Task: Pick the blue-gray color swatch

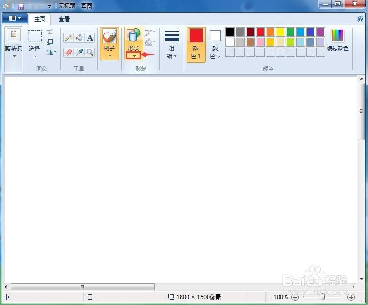Action: pos(311,42)
